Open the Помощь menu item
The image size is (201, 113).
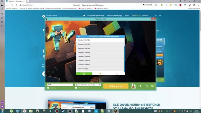coord(145,16)
